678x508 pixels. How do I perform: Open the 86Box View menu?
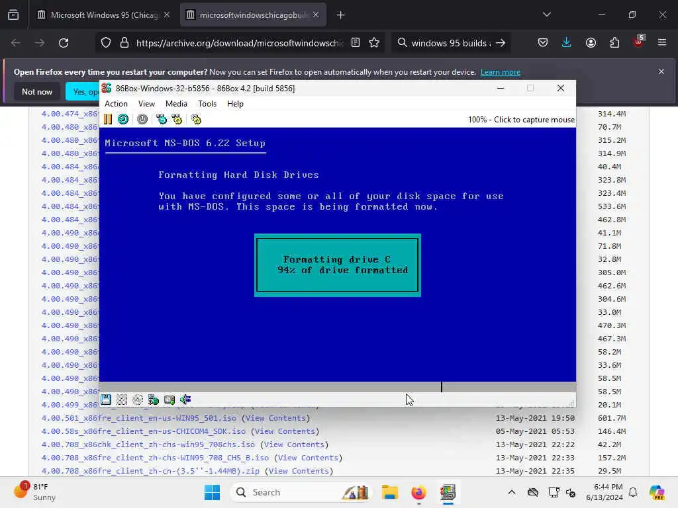146,104
